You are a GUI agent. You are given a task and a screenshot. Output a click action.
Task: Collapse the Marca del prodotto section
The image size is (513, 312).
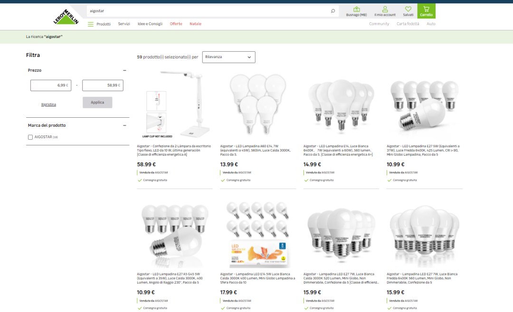124,125
